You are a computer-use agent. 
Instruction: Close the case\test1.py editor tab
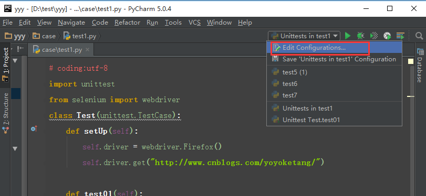click(x=88, y=50)
